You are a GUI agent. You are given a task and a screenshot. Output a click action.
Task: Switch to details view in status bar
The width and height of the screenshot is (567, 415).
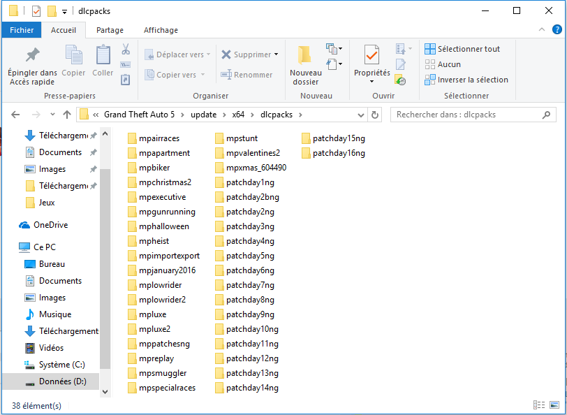pyautogui.click(x=539, y=405)
